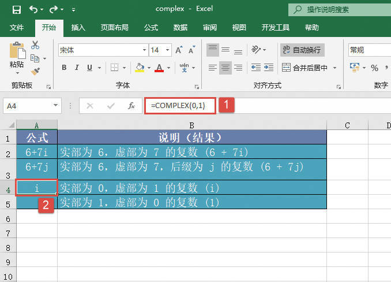Image resolution: width=391 pixels, height=282 pixels.
Task: Click the red font color swatch
Action: [159, 68]
